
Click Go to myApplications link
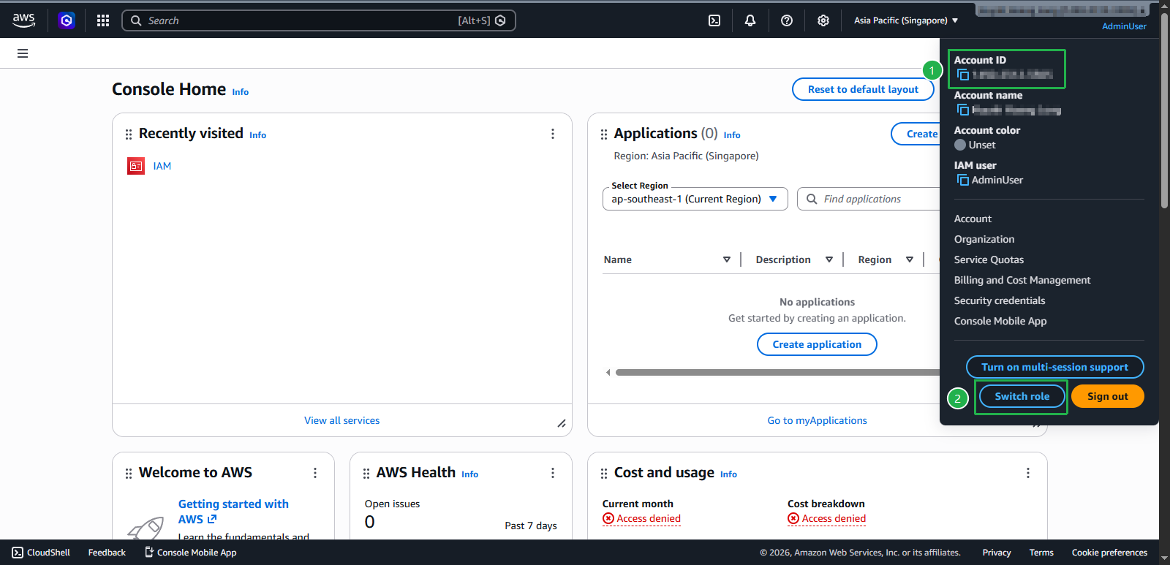coord(817,420)
